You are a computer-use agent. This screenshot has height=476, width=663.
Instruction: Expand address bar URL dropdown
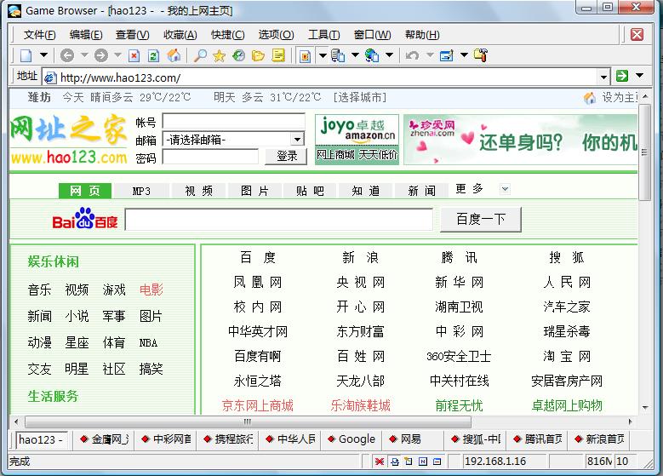coord(603,77)
